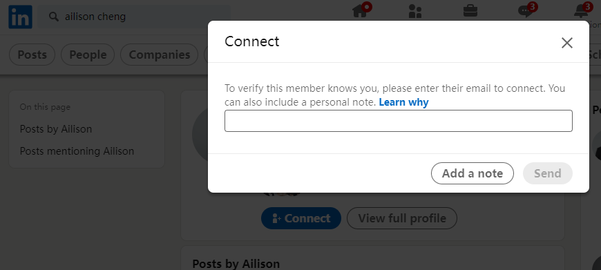The image size is (601, 270).
Task: Open the Home icon in the navbar
Action: pyautogui.click(x=360, y=11)
